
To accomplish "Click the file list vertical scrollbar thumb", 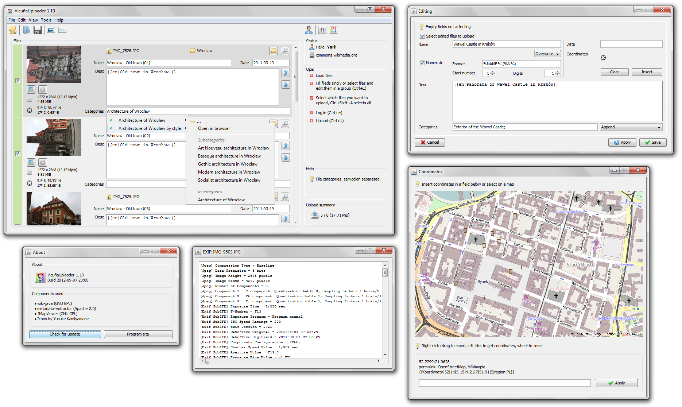I will point(295,76).
